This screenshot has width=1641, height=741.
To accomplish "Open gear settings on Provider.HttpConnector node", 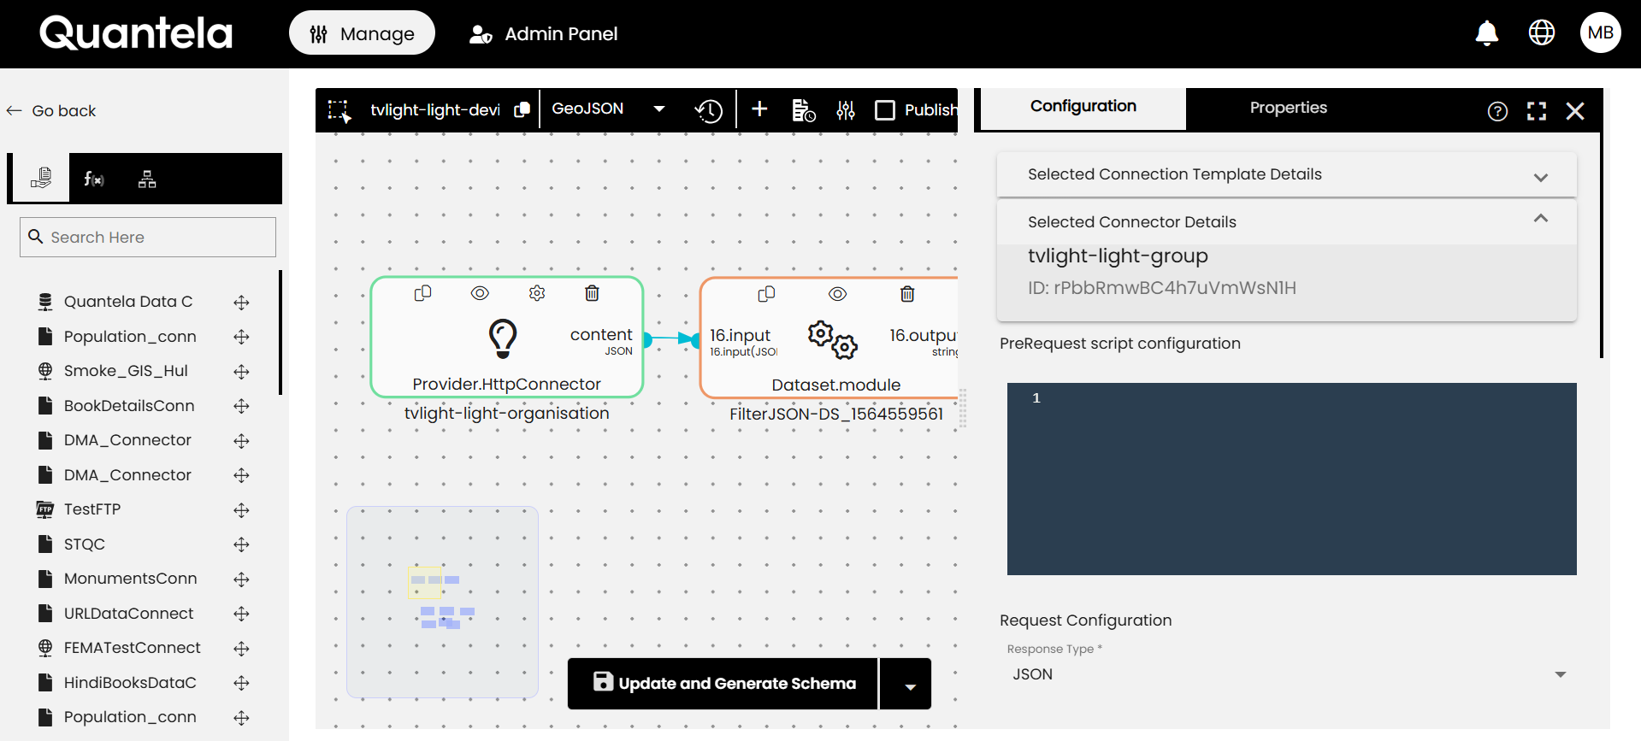I will tap(536, 293).
